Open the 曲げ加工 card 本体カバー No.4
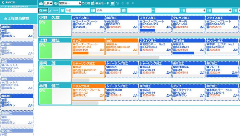Screen dimensions: 240x136 click(222, 92)
